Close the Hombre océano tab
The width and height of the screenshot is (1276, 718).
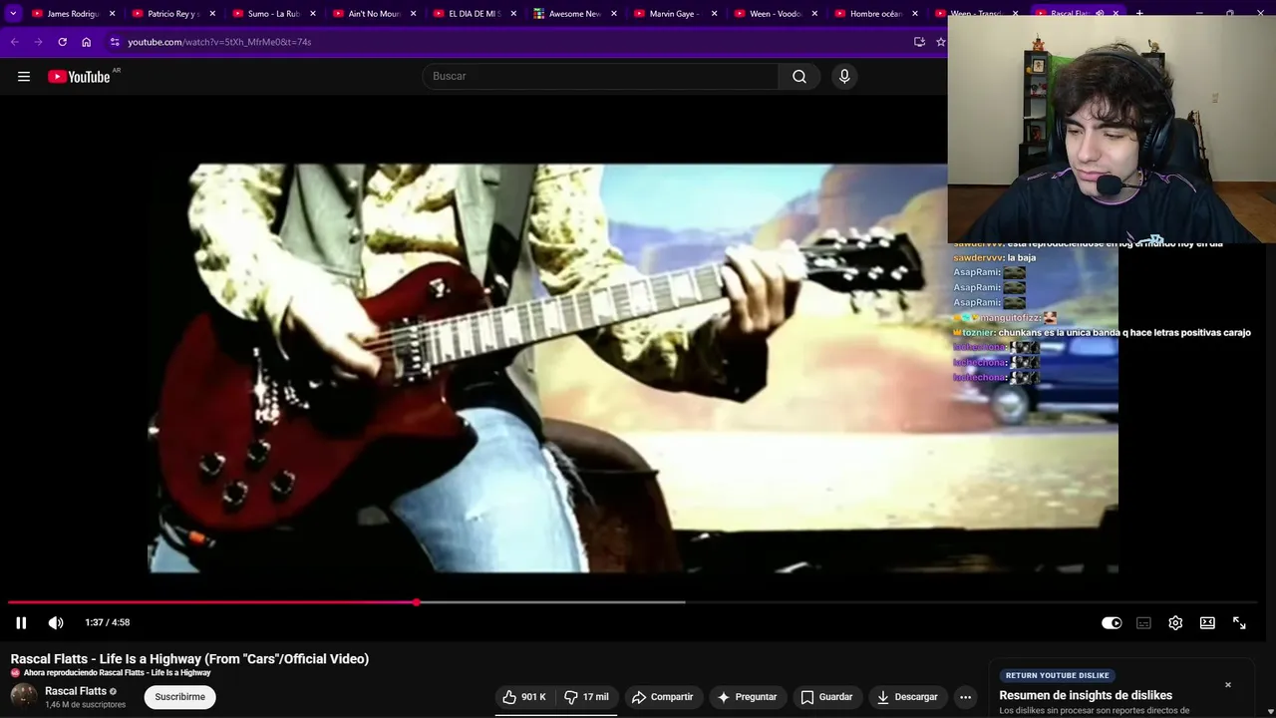(915, 14)
